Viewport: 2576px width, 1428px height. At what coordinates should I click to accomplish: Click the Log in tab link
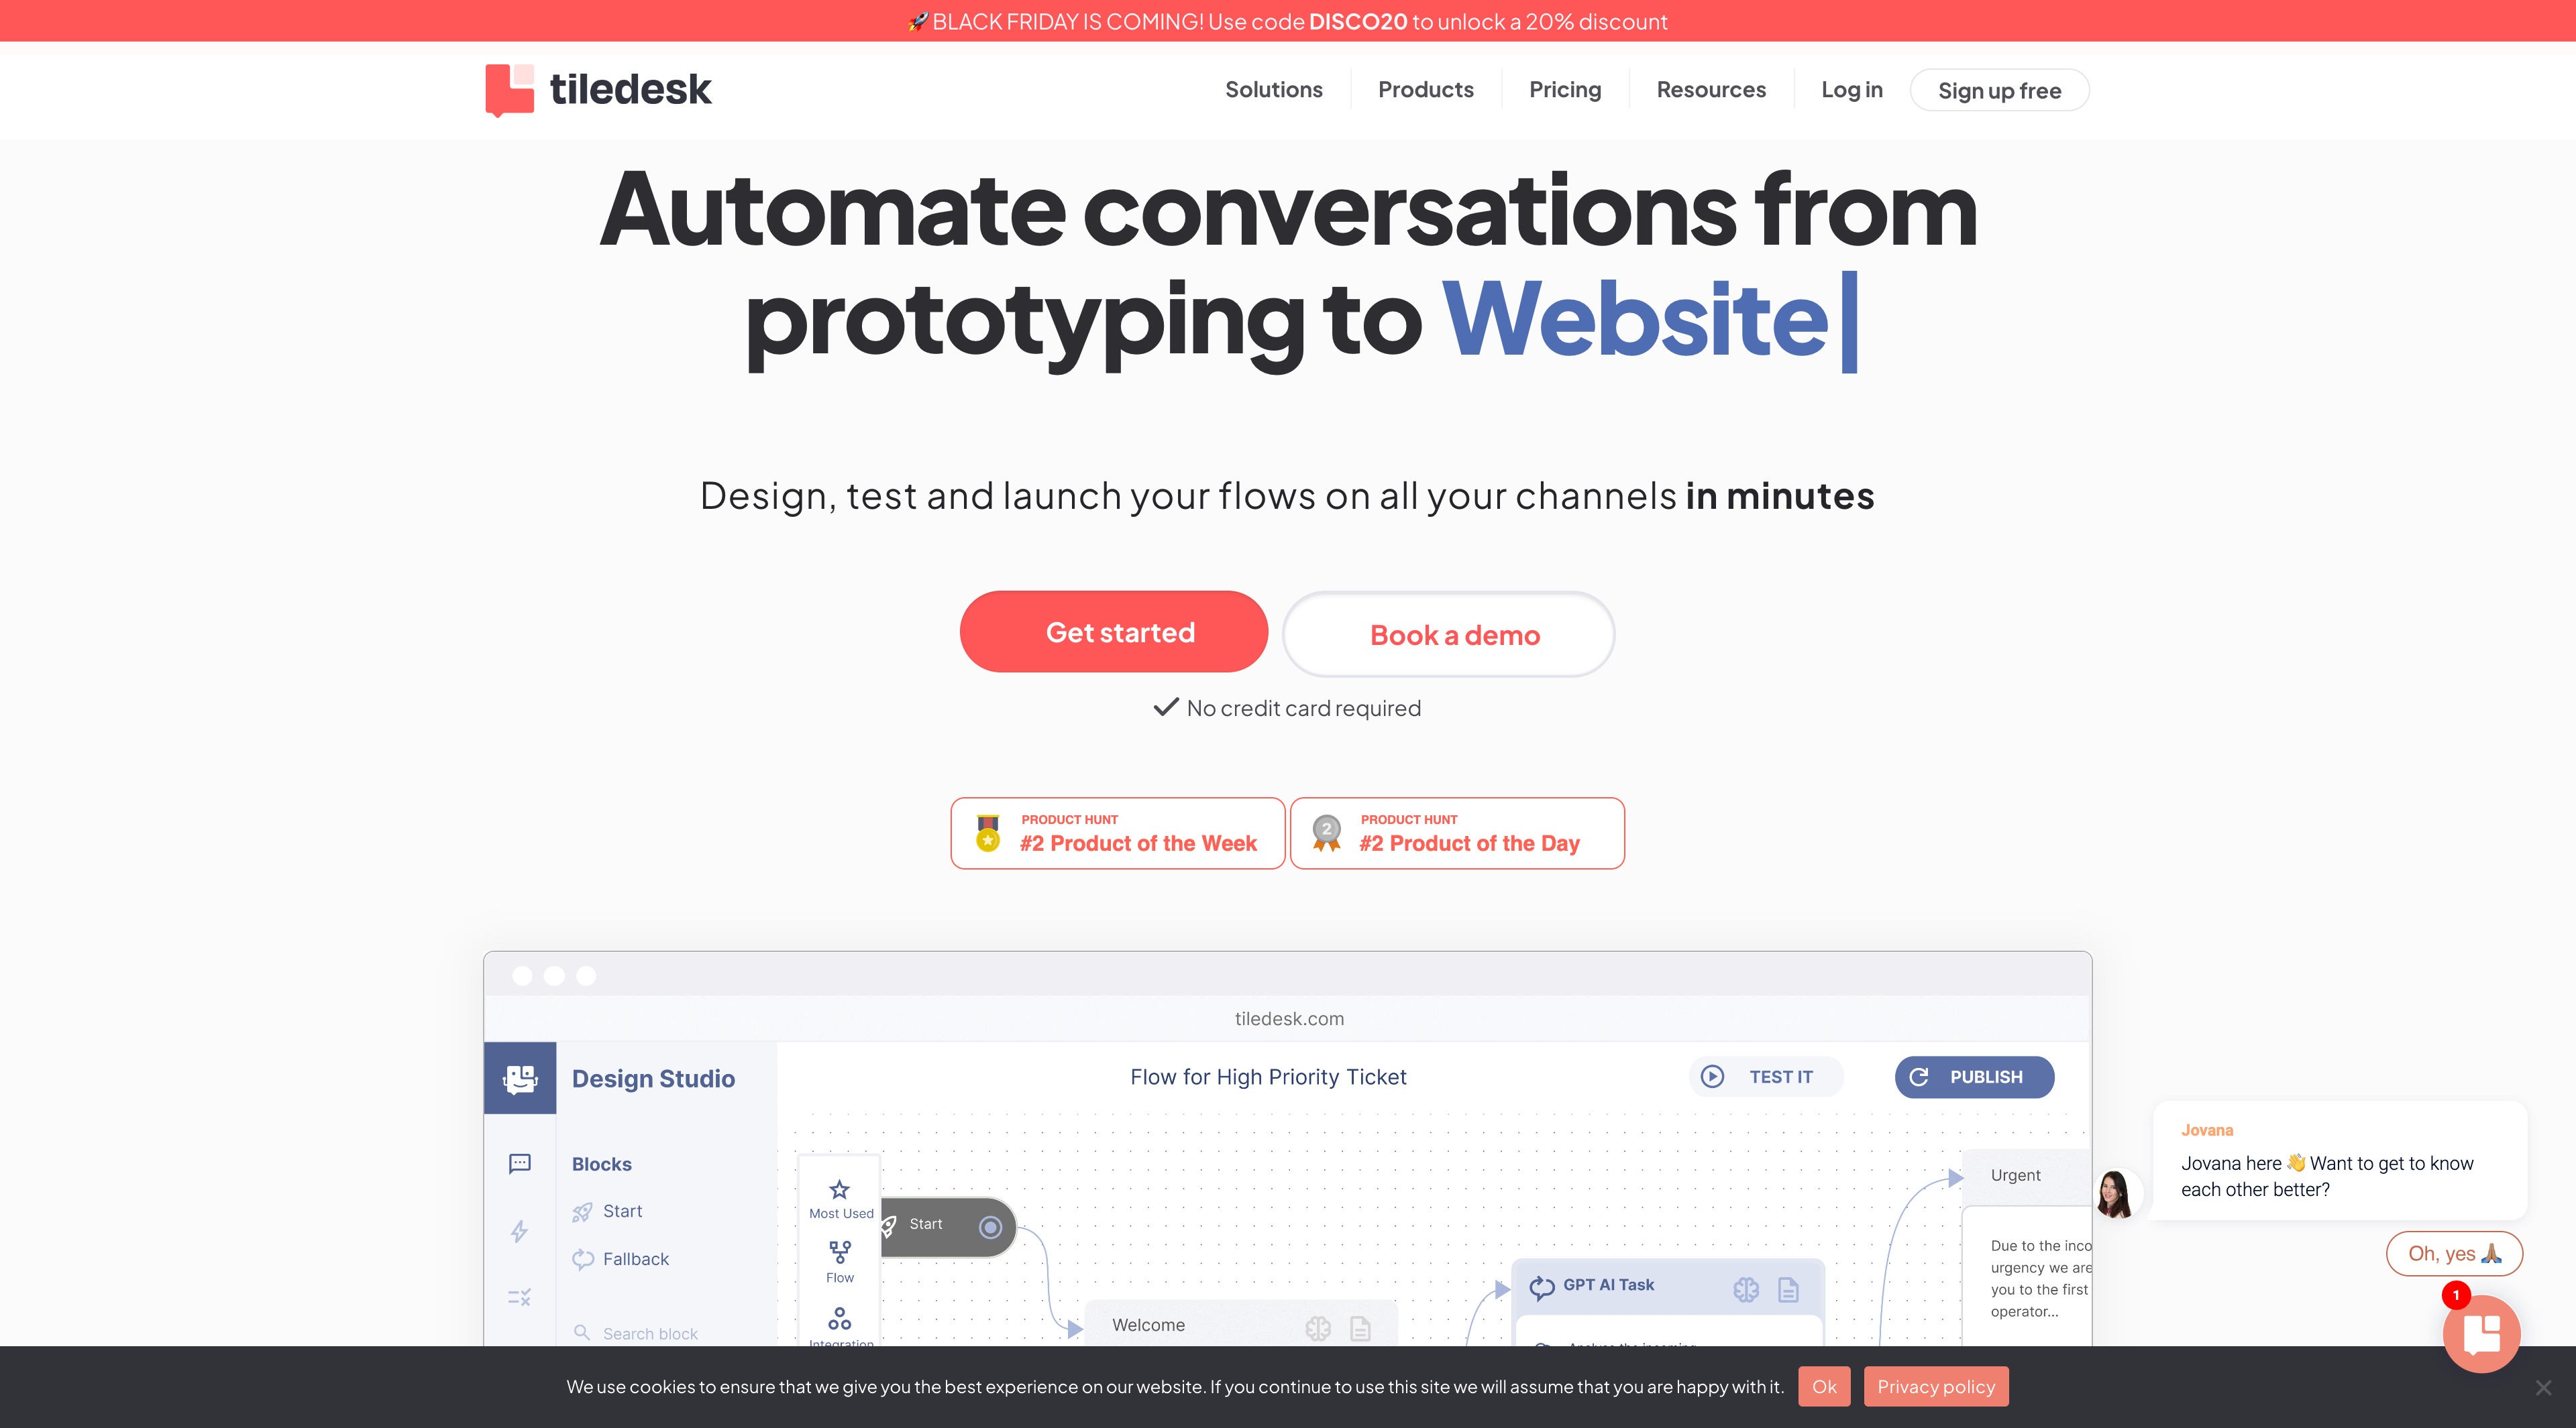tap(1851, 90)
